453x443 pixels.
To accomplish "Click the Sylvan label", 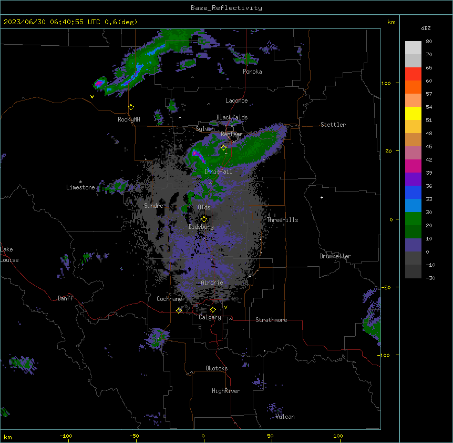I will [205, 129].
